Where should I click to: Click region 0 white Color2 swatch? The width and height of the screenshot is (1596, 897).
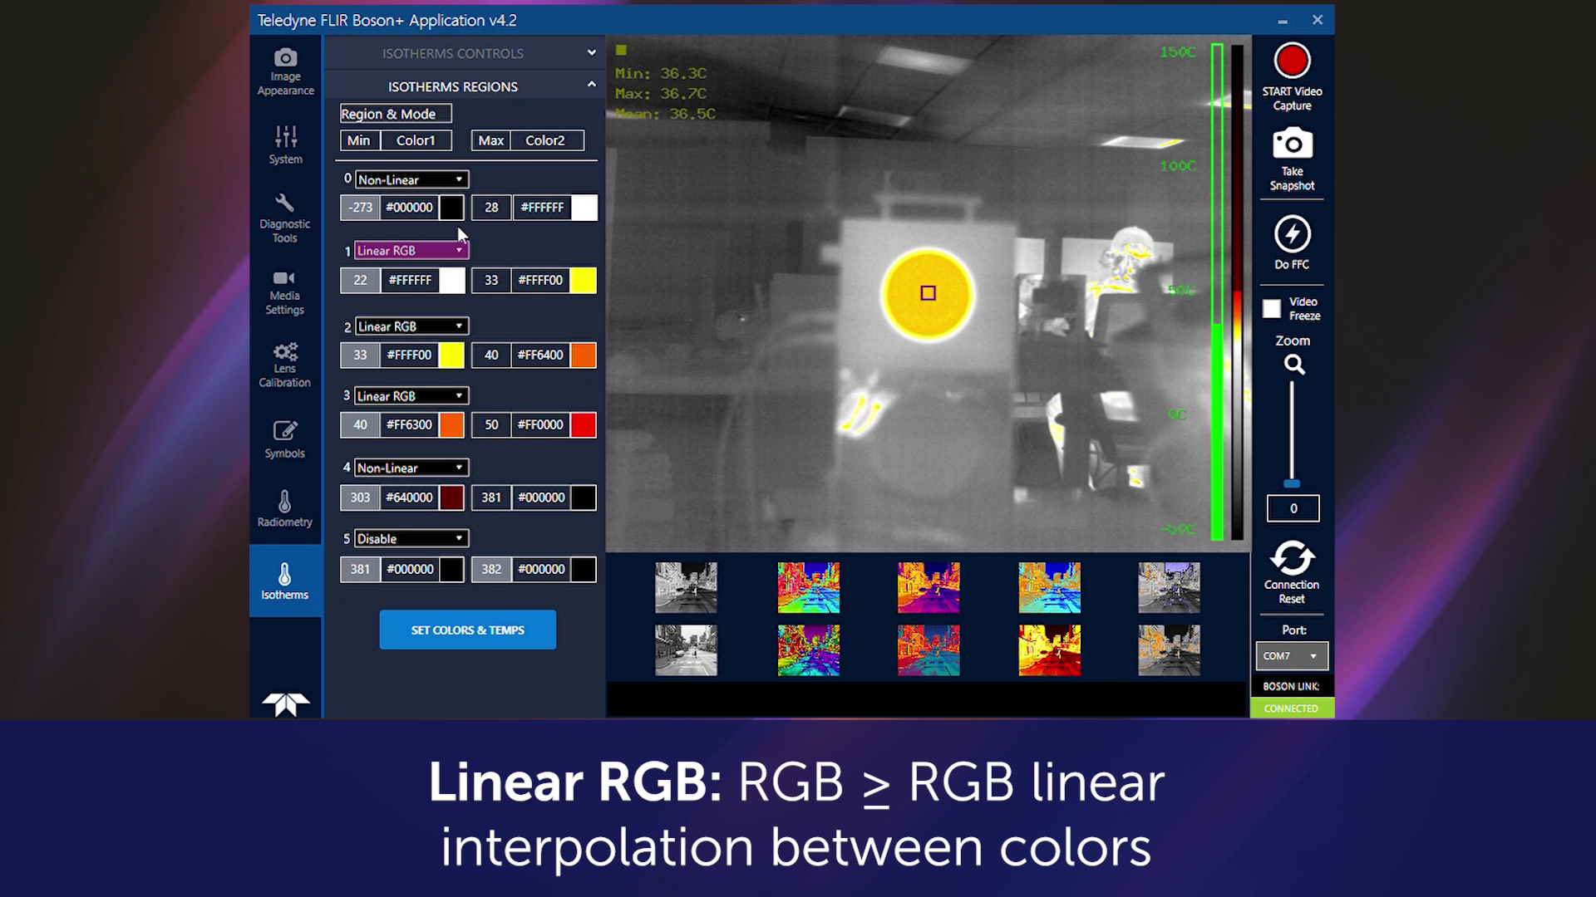click(x=584, y=208)
